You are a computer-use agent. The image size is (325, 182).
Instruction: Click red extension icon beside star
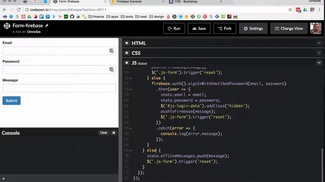pyautogui.click(x=298, y=10)
